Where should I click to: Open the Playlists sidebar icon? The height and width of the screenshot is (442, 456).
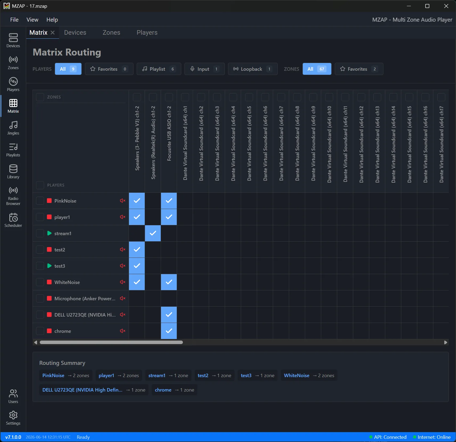coord(13,150)
